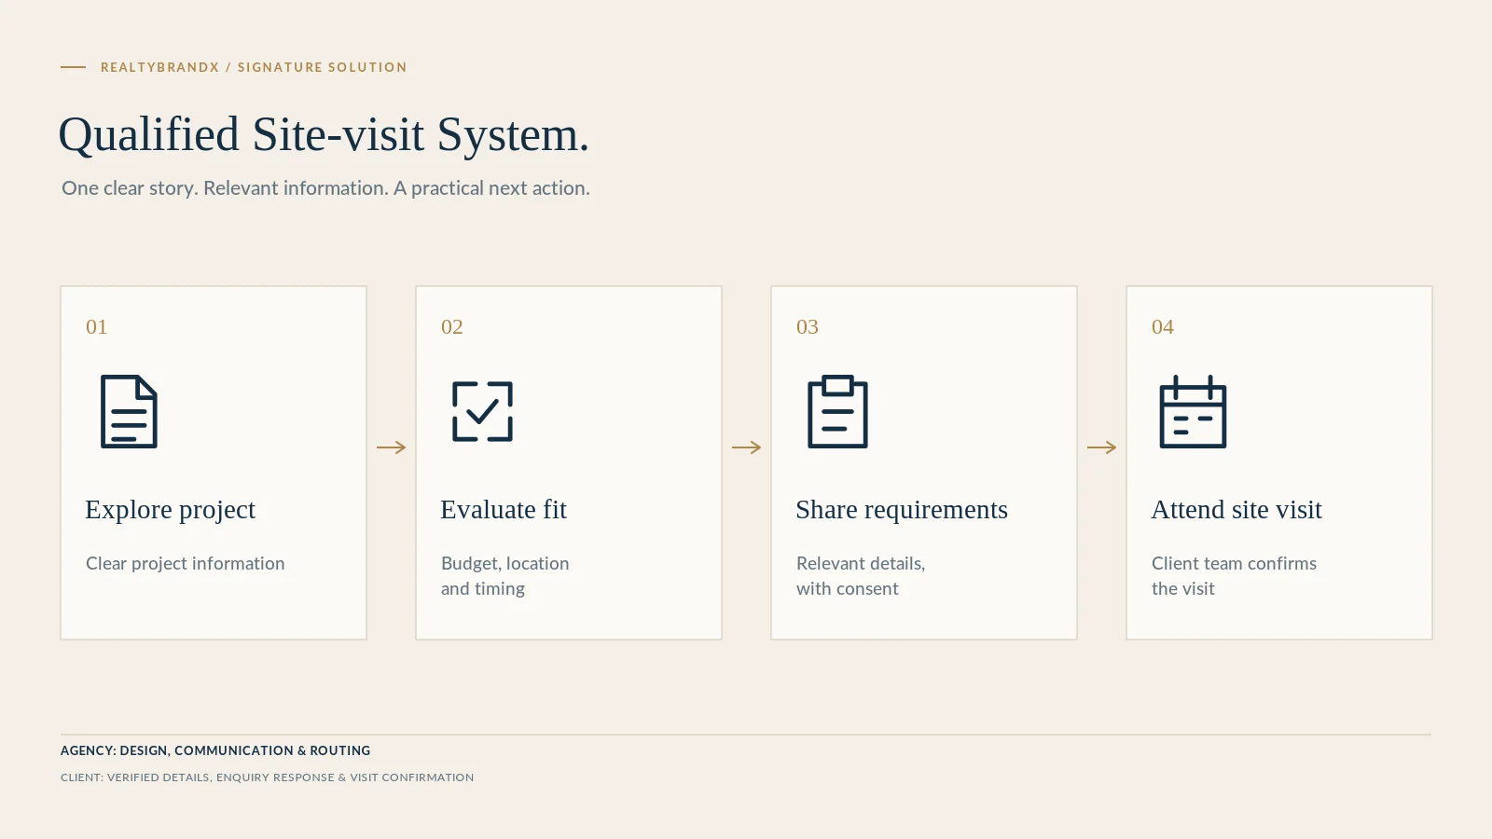Click the document icon in Explore project card
Image resolution: width=1492 pixels, height=839 pixels.
tap(129, 411)
